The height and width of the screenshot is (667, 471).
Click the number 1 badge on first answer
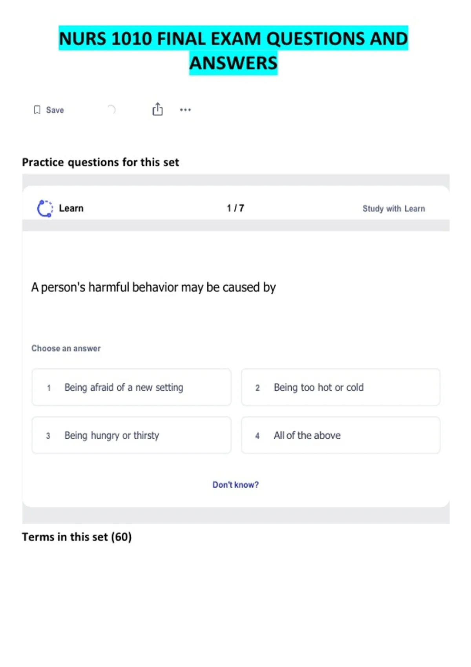[49, 388]
